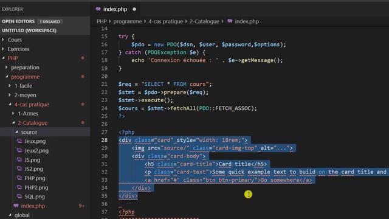
Task: Click the SQL.png image icon
Action: pos(19,196)
